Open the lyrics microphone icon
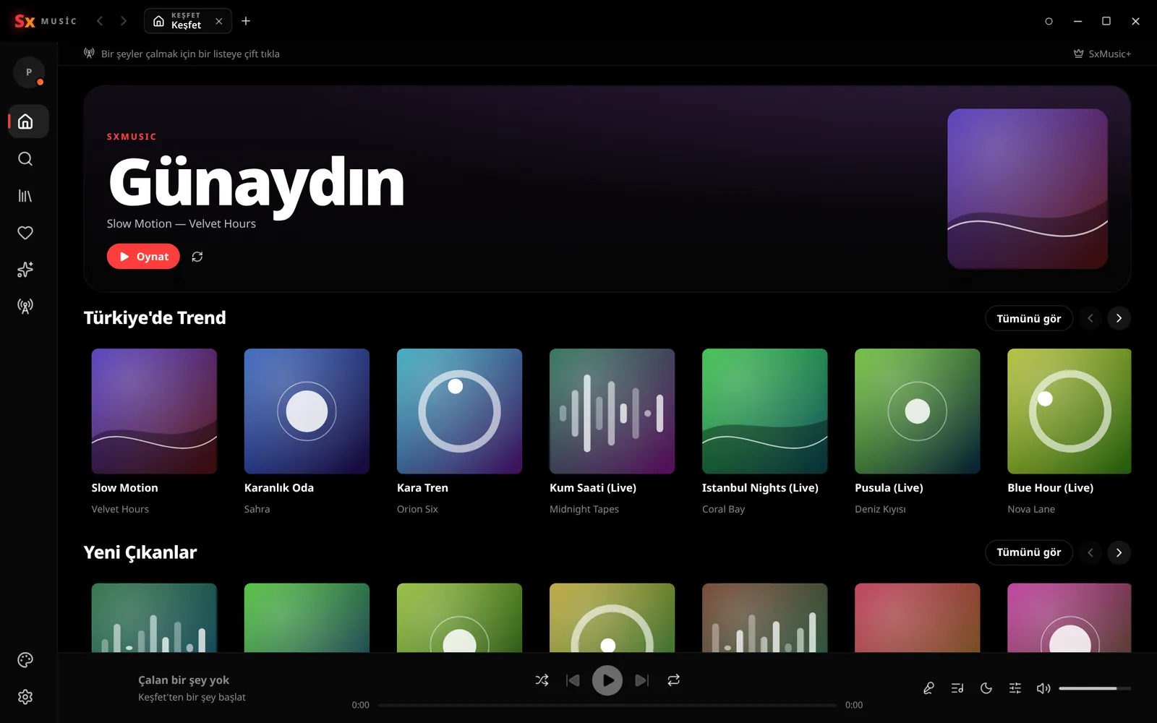The width and height of the screenshot is (1157, 723). tap(928, 688)
